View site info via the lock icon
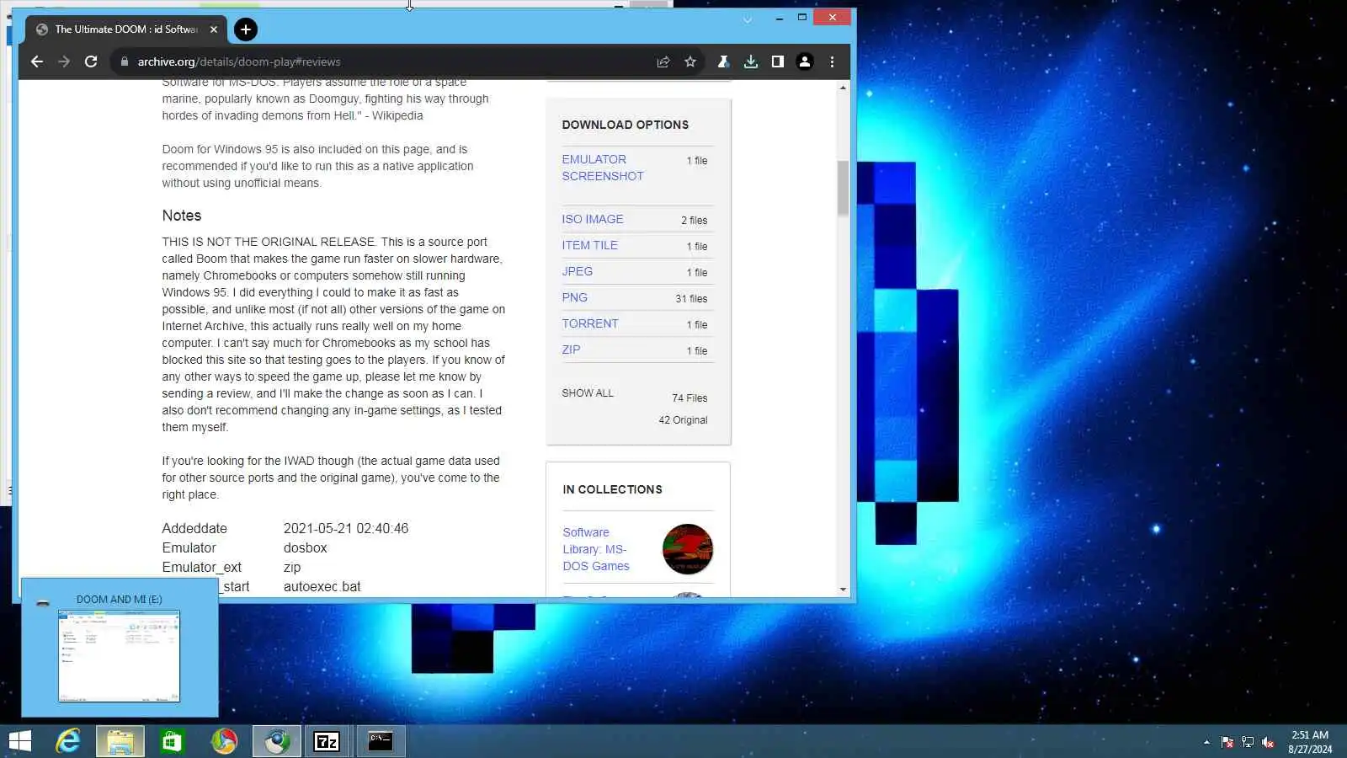The image size is (1347, 758). (x=125, y=61)
